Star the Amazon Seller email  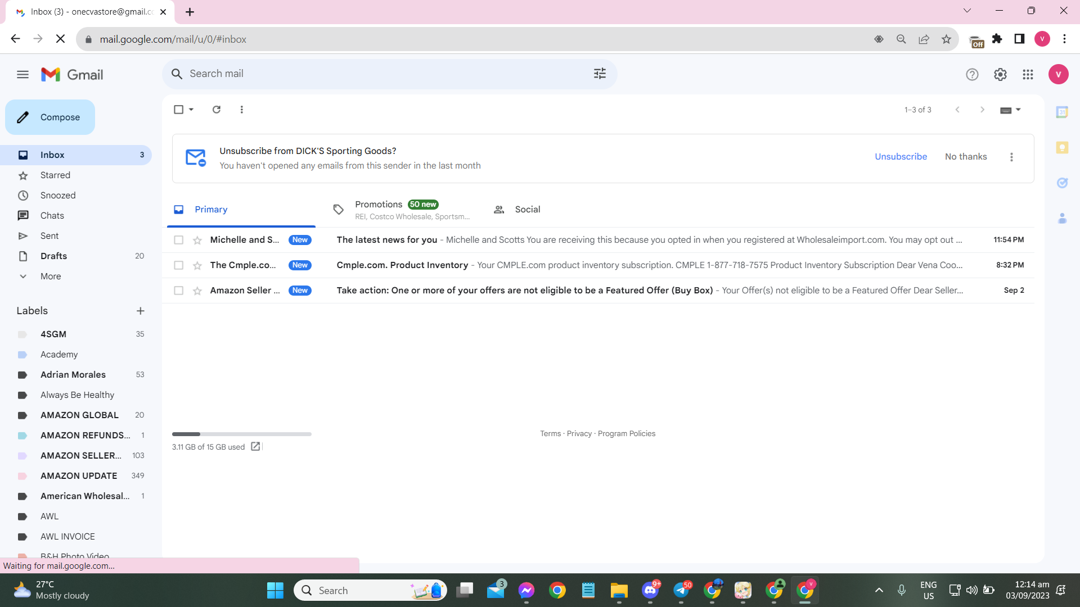tap(197, 291)
